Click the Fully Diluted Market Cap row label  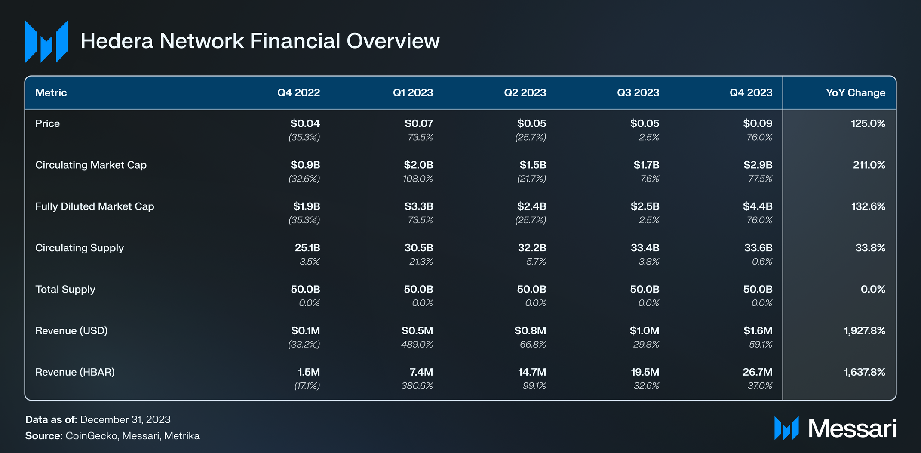(x=95, y=206)
